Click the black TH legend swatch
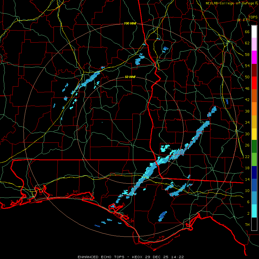The height and width of the screenshot is (259, 259). [254, 224]
